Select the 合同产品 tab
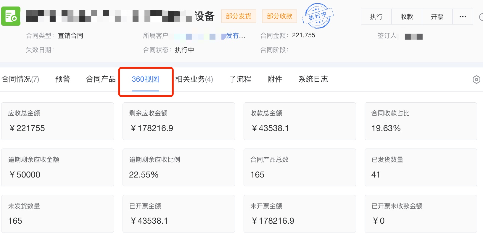Viewport: 483px width, 242px height. tap(101, 79)
